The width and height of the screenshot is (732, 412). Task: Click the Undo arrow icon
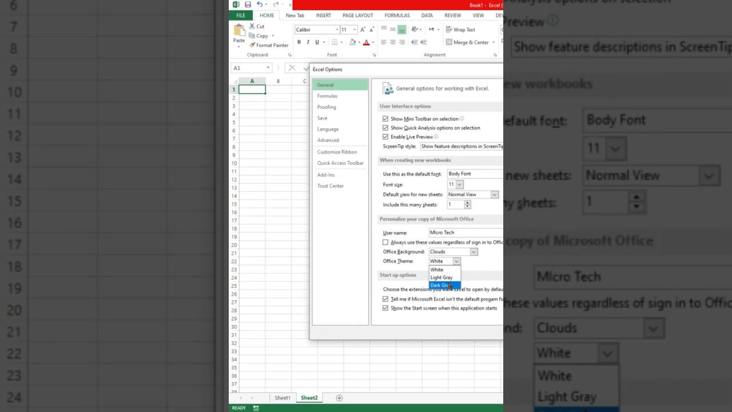click(x=259, y=5)
